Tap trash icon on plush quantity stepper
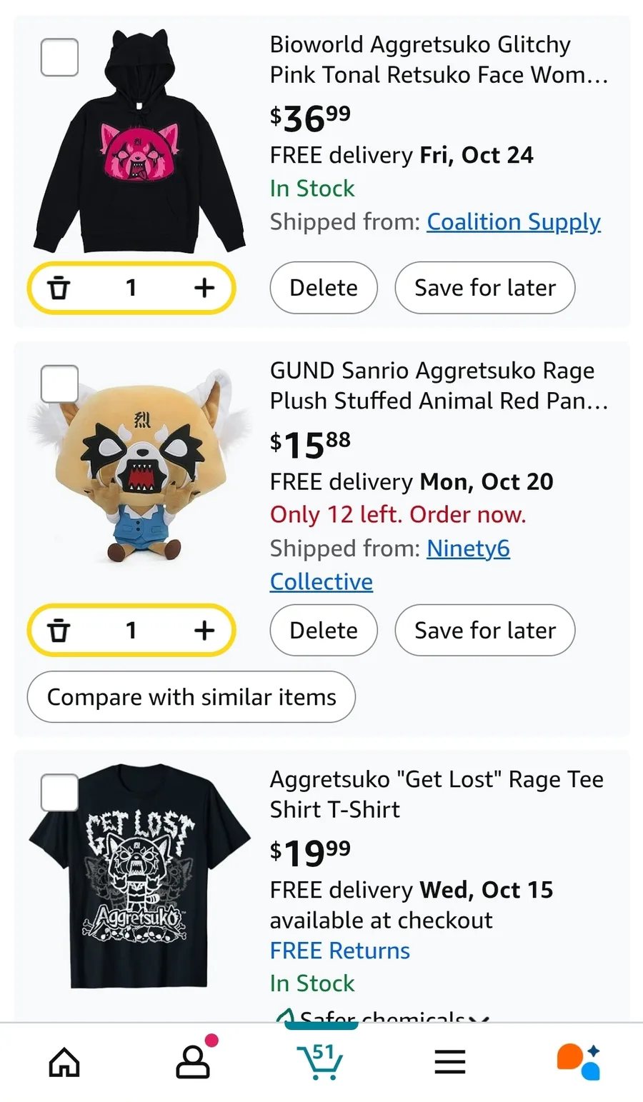The image size is (643, 1102). pyautogui.click(x=59, y=631)
